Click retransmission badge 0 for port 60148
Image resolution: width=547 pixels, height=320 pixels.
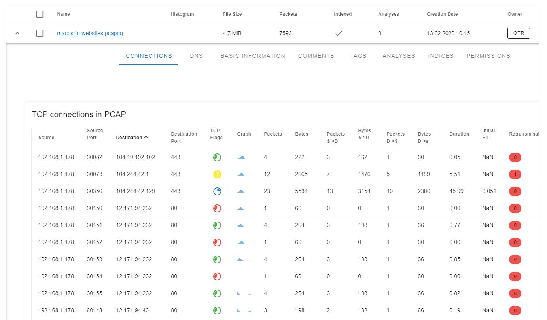coord(515,311)
